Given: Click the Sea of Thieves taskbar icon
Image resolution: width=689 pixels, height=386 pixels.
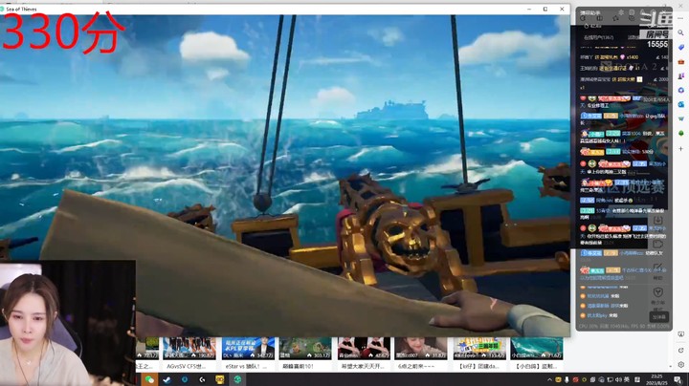Looking at the screenshot, I should 237,379.
